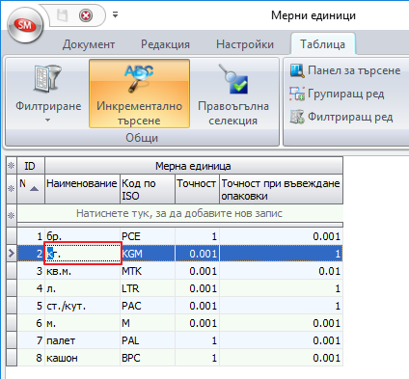Sort by Точност column header
409x379 pixels.
(197, 189)
